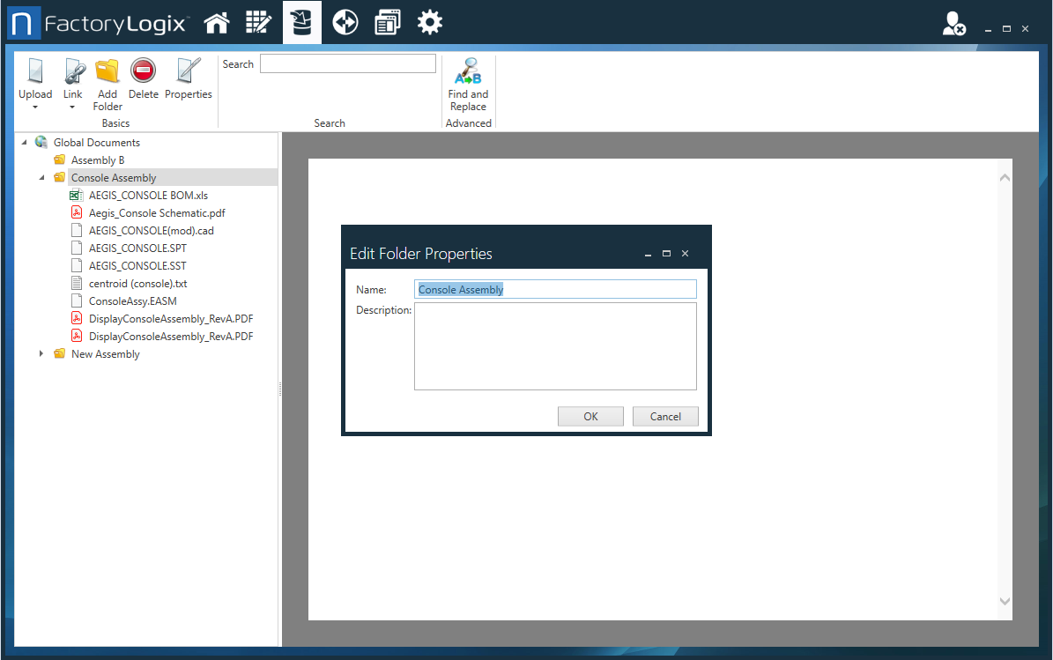This screenshot has width=1053, height=660.
Task: Expand the New Assembly folder
Action: 41,353
